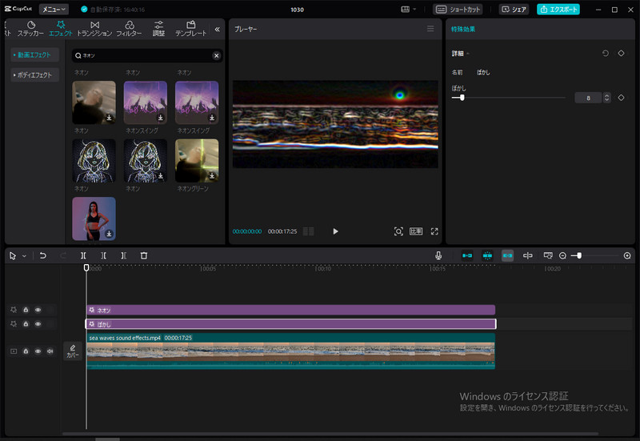The width and height of the screenshot is (640, 441).
Task: Toggle clip linkage in the timeline
Action: tap(507, 255)
